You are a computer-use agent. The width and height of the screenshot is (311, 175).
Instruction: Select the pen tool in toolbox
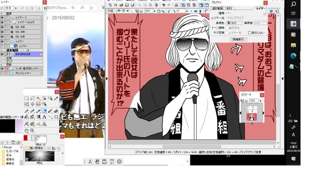(26, 111)
